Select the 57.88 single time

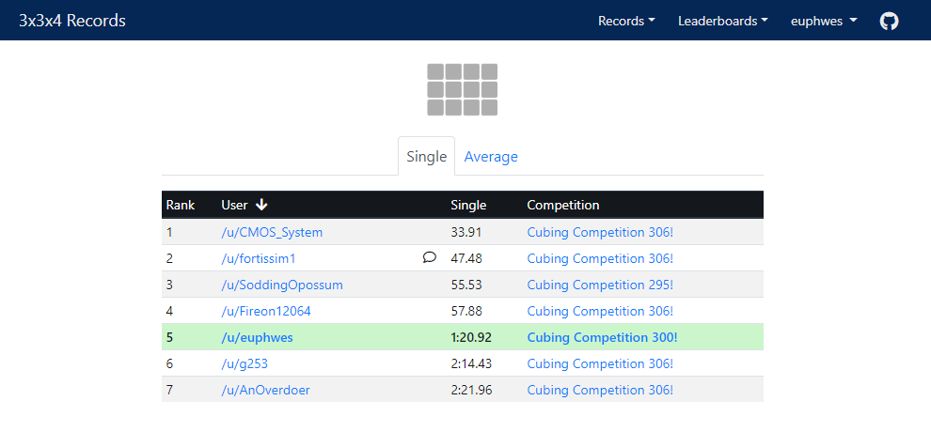466,311
